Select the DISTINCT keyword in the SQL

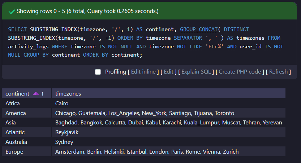pos(236,29)
